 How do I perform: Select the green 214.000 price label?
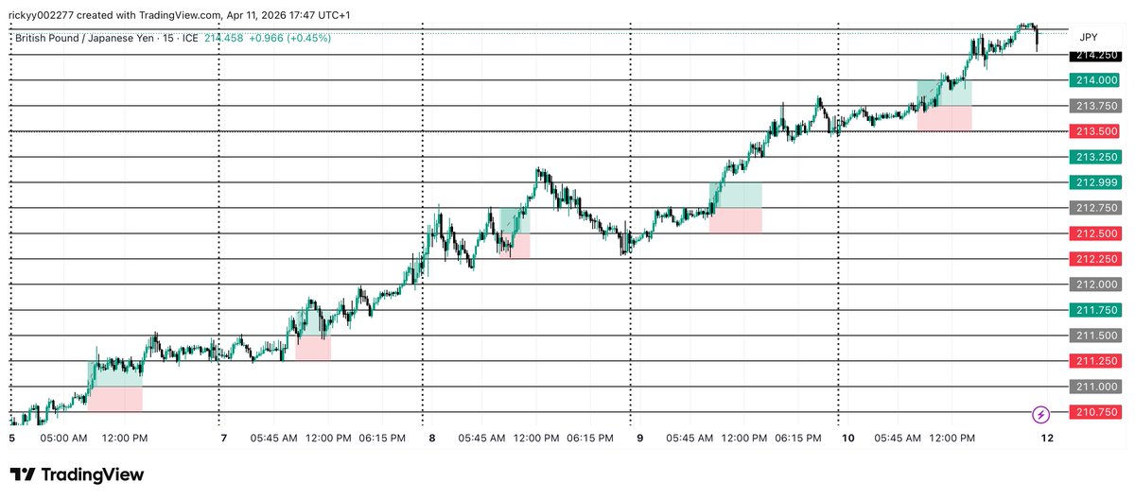(1094, 80)
